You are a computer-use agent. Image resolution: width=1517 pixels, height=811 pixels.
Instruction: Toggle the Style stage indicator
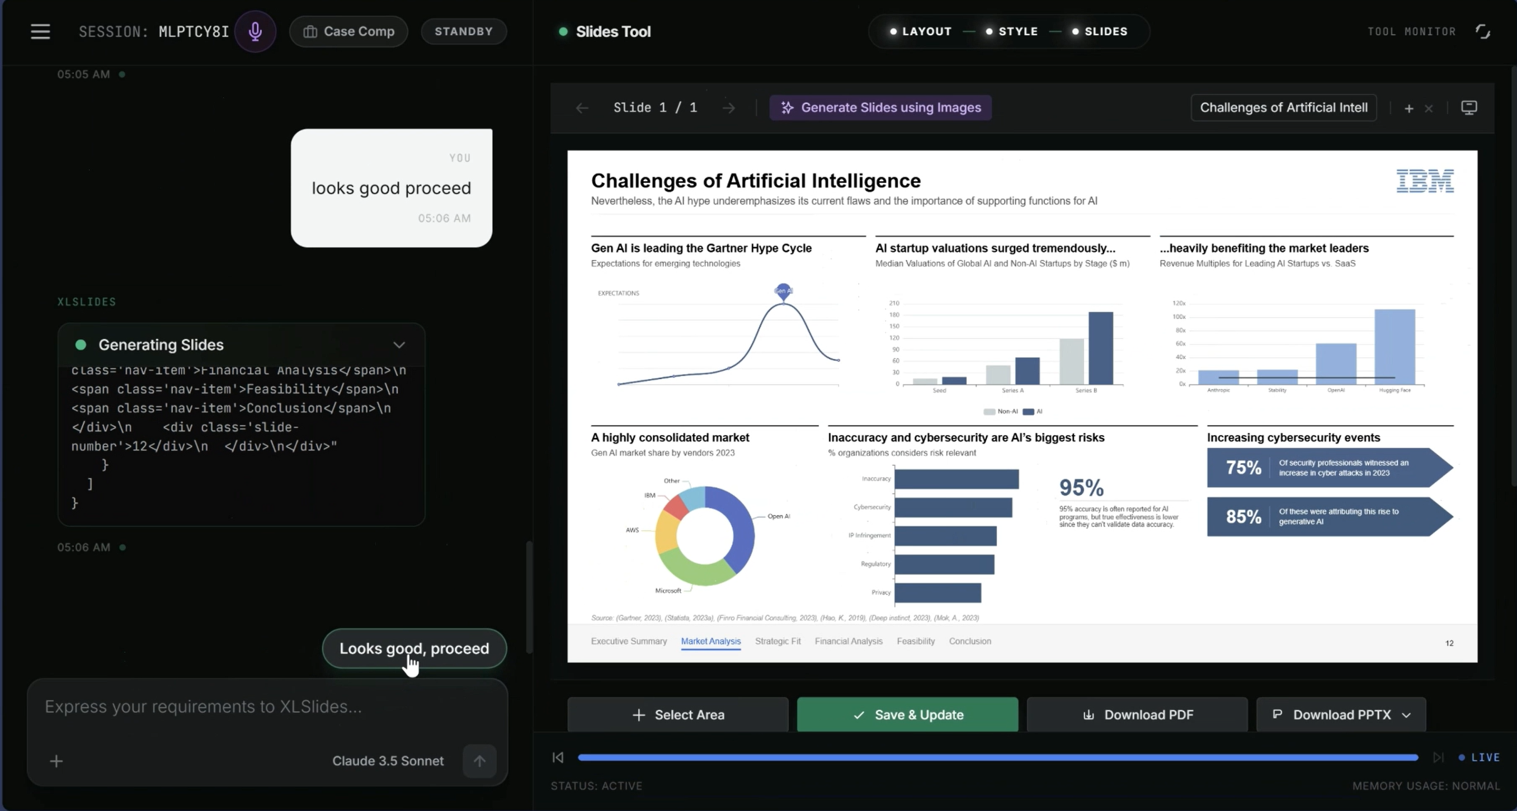coord(1011,31)
